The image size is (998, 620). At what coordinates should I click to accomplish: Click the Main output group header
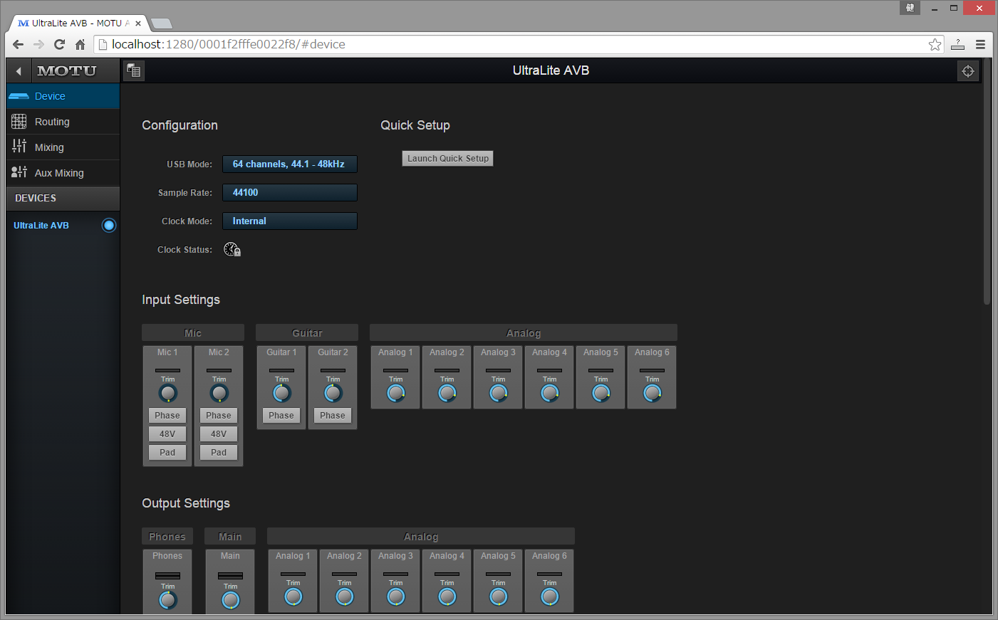click(x=230, y=537)
